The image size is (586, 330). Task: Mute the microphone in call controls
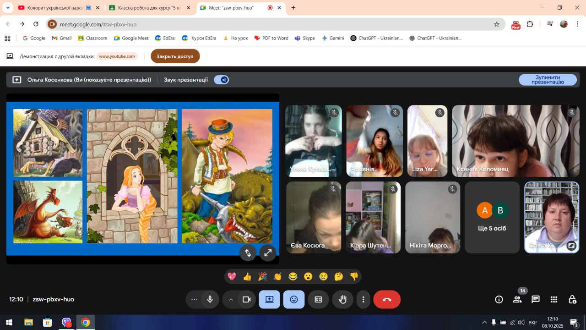click(x=210, y=299)
